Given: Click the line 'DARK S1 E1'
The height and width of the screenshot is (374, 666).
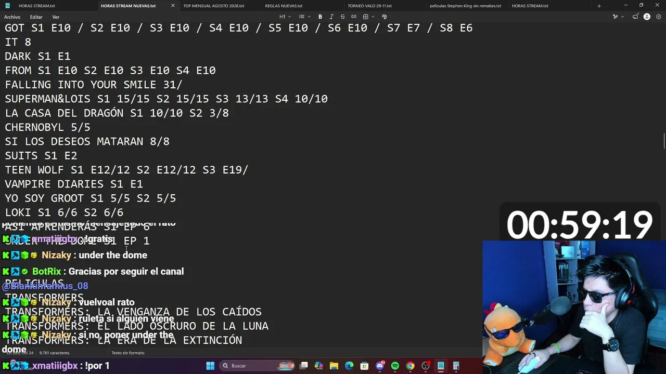Looking at the screenshot, I should point(37,56).
